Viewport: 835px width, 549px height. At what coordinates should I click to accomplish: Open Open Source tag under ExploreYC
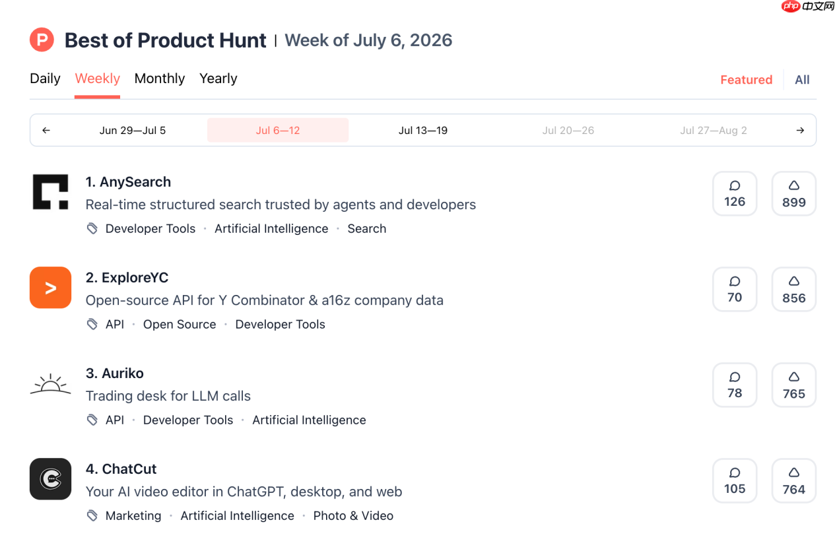[180, 325]
